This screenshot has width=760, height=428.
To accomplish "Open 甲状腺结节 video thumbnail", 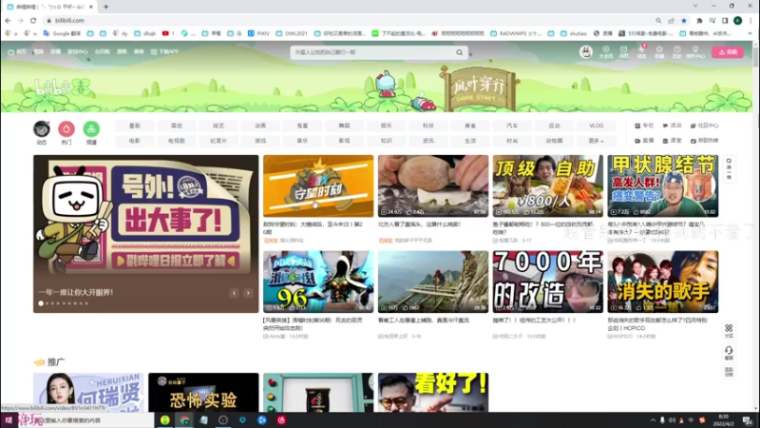I will [662, 185].
